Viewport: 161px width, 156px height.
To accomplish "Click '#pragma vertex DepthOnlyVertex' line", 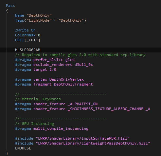I will pos(49,79).
